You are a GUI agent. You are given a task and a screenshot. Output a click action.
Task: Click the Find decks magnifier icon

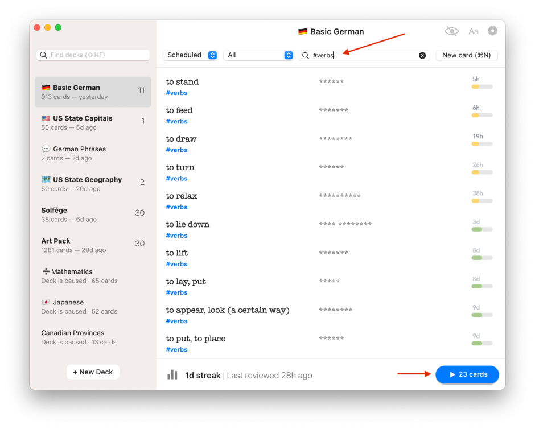43,55
